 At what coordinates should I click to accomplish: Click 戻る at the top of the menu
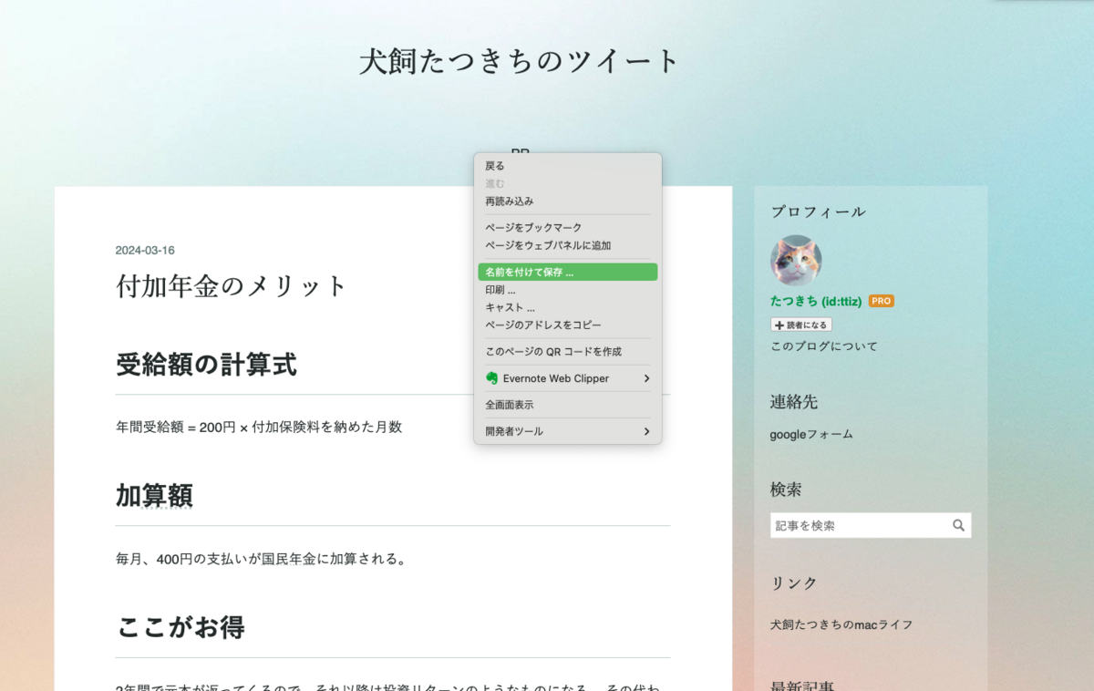click(x=495, y=165)
